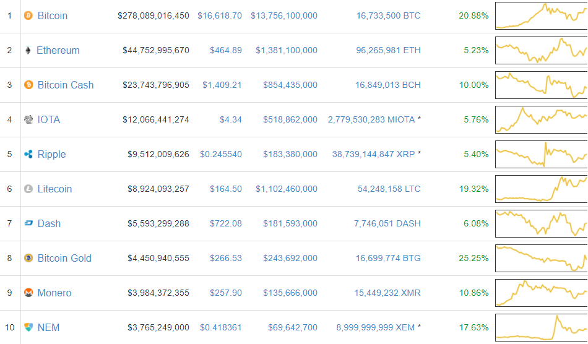Open the Monero coin link
The width and height of the screenshot is (588, 344).
(54, 293)
